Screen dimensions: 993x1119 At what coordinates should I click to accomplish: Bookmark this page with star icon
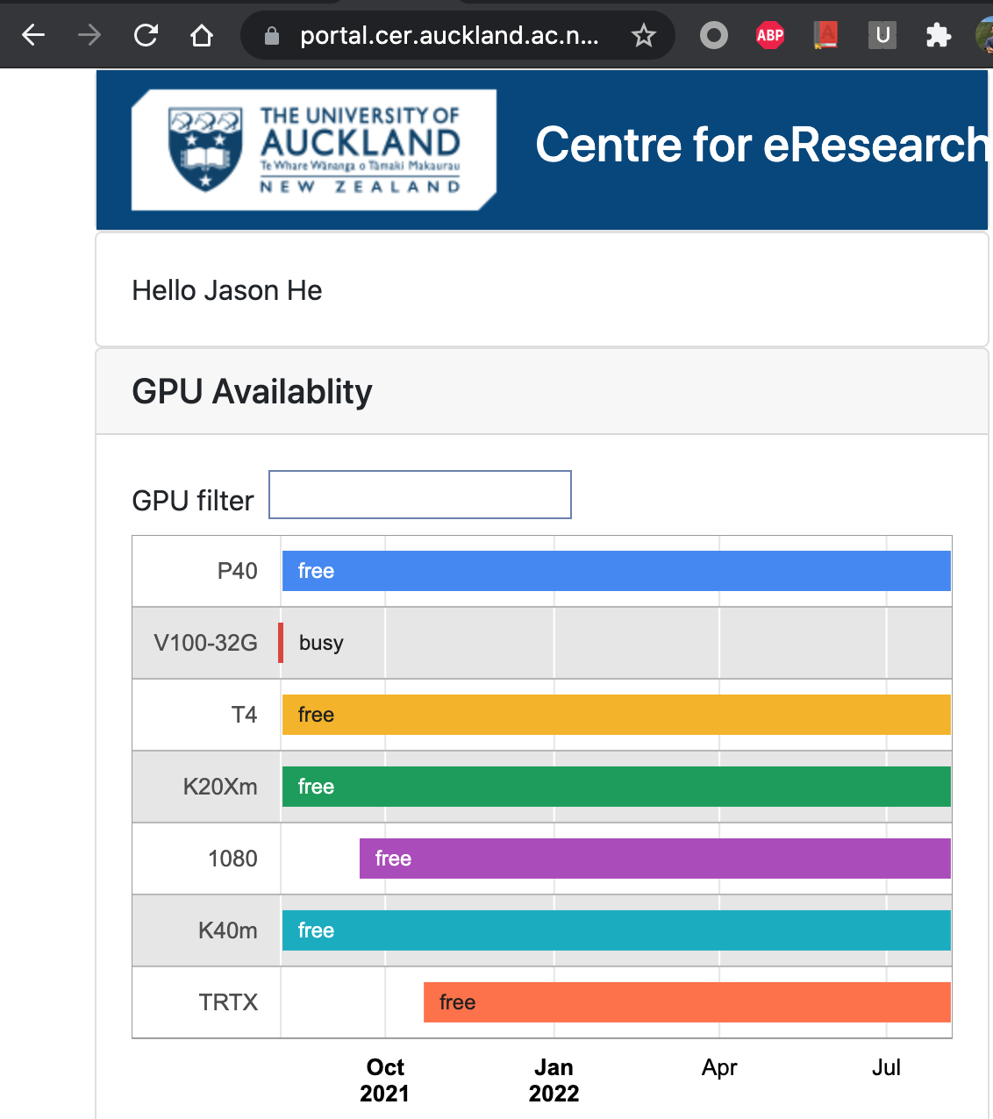click(x=644, y=35)
